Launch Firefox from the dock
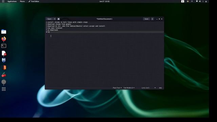The width and height of the screenshot is (217, 122). (4, 39)
